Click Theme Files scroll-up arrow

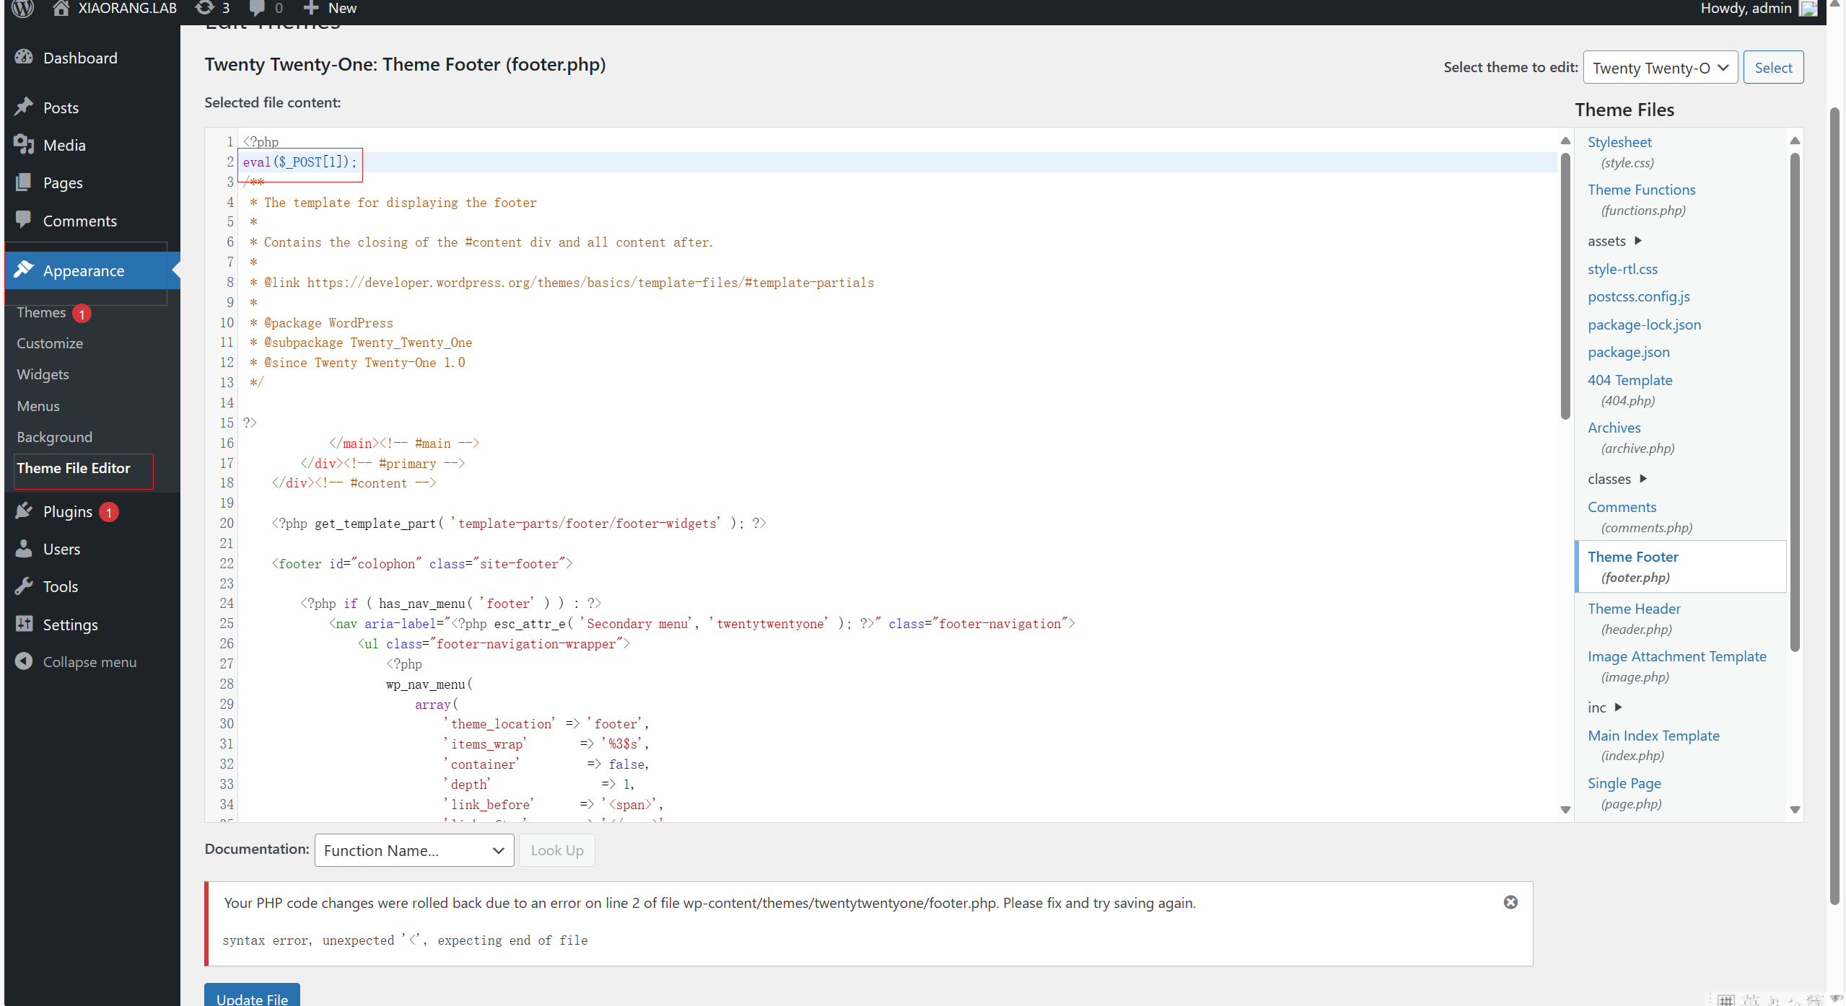pos(1795,140)
